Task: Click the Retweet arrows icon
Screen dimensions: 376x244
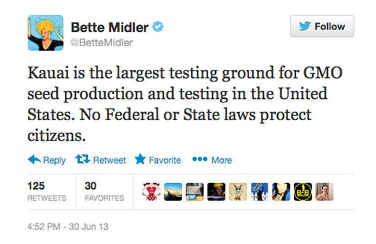Action: point(83,160)
